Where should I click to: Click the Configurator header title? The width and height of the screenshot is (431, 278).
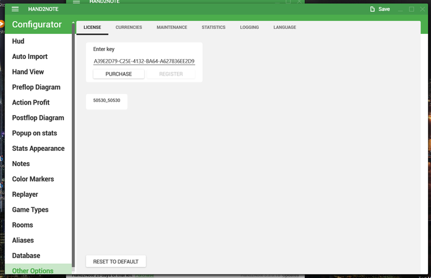[x=37, y=25]
